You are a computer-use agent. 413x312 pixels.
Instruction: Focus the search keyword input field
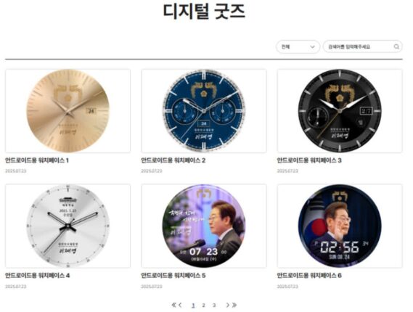[x=363, y=47]
